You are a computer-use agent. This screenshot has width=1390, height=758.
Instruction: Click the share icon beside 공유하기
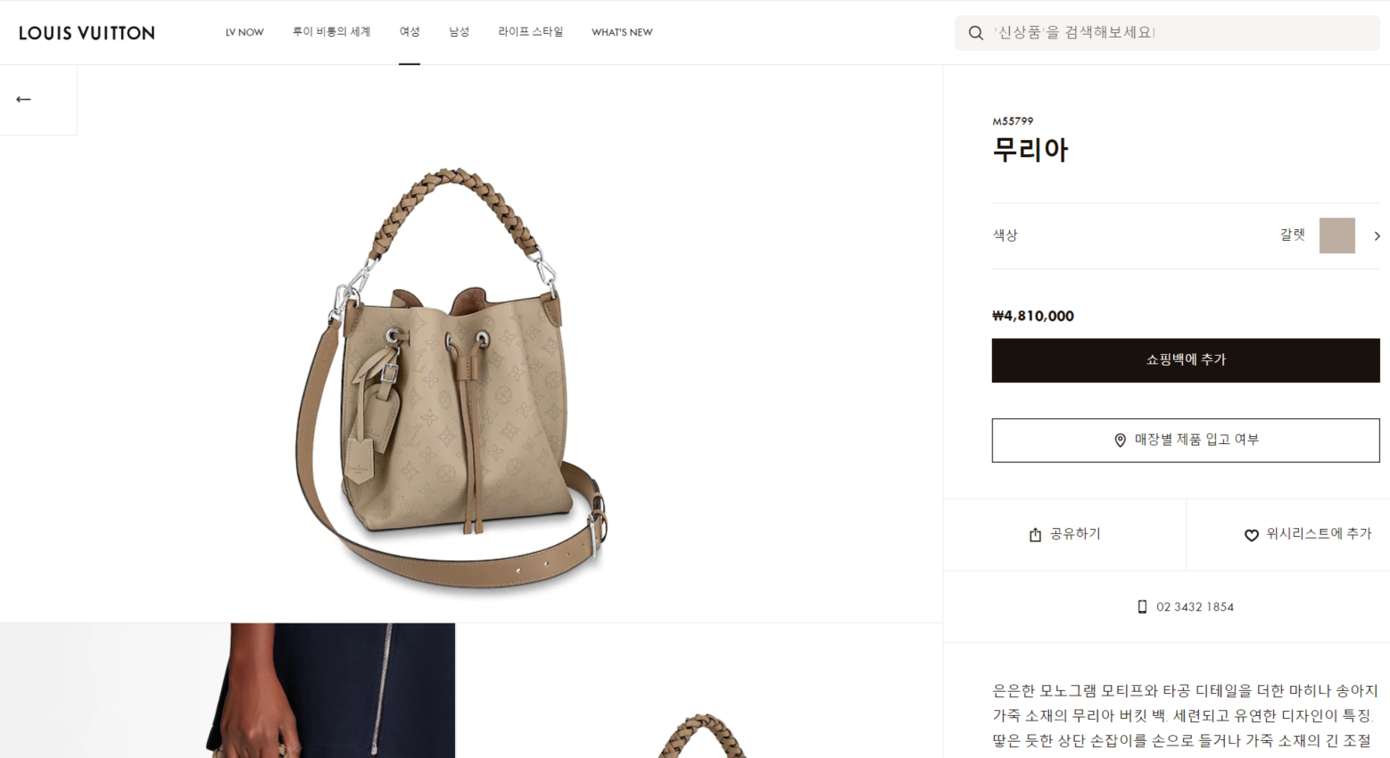pos(1035,535)
